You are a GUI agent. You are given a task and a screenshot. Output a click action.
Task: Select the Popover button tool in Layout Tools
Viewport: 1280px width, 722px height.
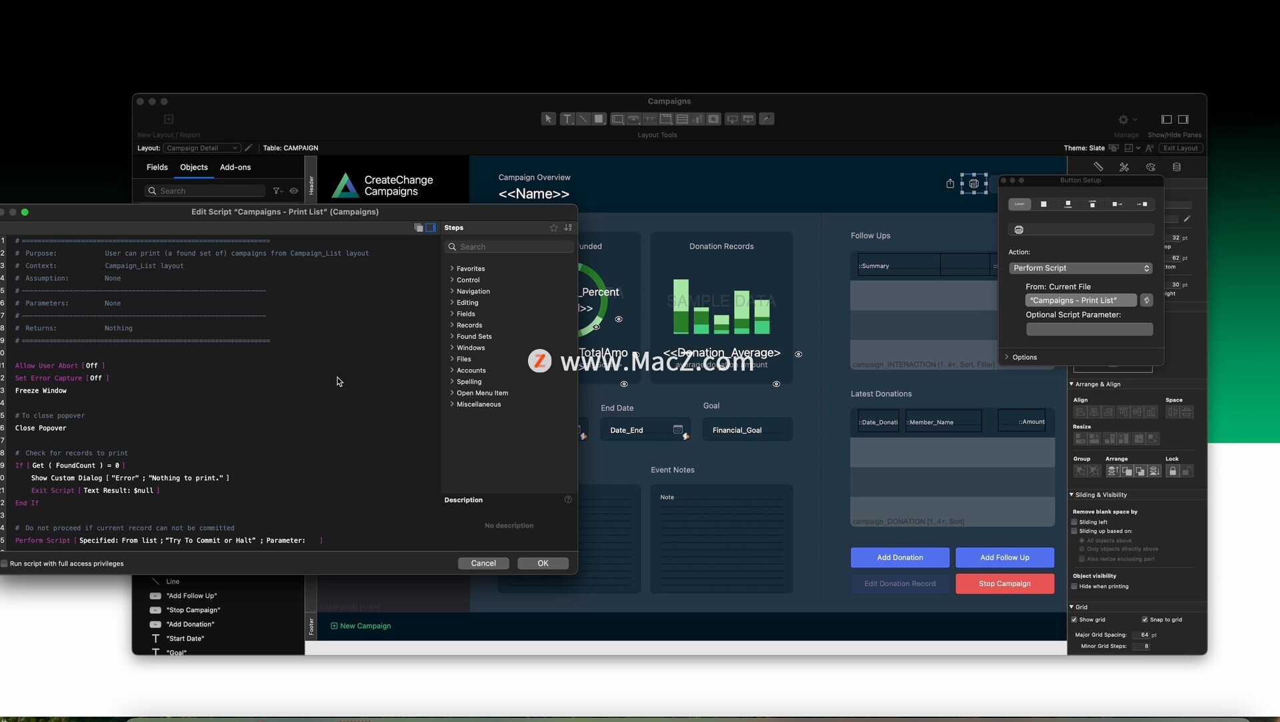click(732, 119)
